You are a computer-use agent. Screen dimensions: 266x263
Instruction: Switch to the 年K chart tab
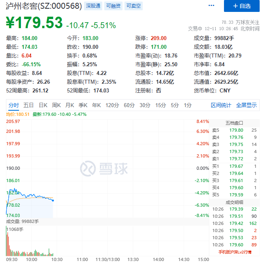[x=96, y=105]
